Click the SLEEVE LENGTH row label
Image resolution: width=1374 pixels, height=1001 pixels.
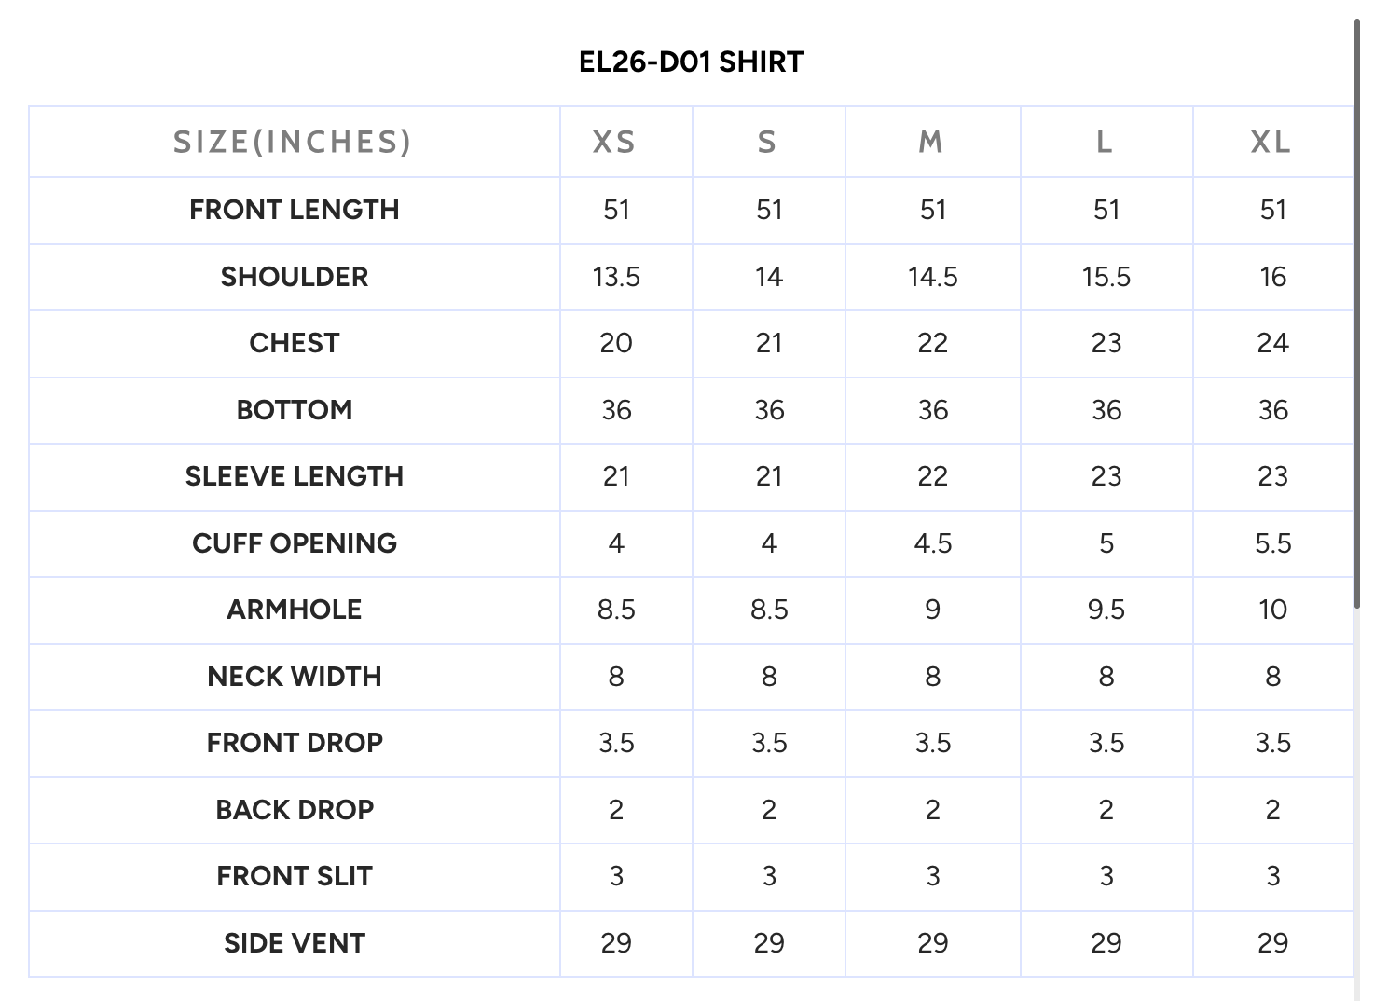click(294, 476)
